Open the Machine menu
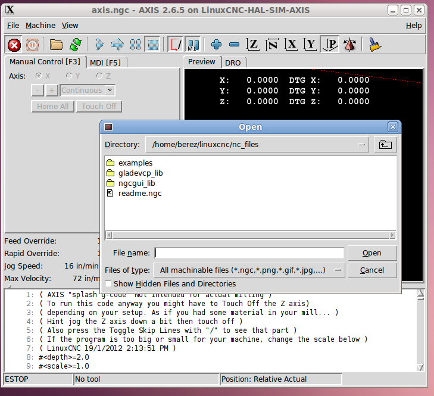Viewport: 434px width, 396px height. (40, 26)
